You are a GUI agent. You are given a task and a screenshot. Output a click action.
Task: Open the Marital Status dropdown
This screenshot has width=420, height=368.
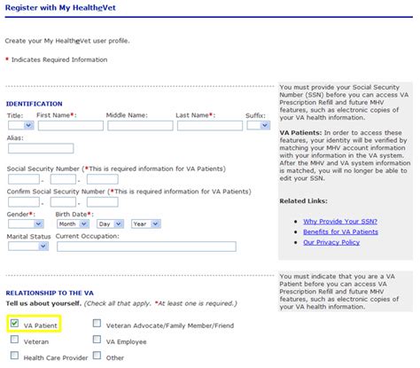pyautogui.click(x=28, y=246)
